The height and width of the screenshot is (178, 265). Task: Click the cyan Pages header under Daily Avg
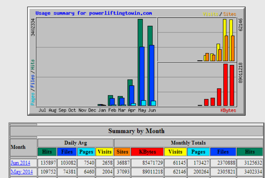click(86, 152)
